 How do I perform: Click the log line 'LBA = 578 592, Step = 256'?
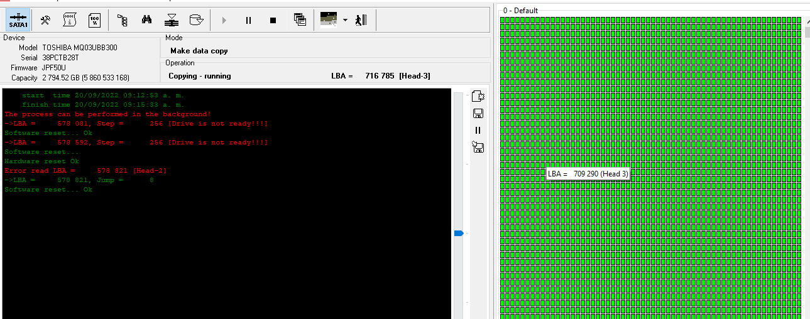[x=136, y=143]
